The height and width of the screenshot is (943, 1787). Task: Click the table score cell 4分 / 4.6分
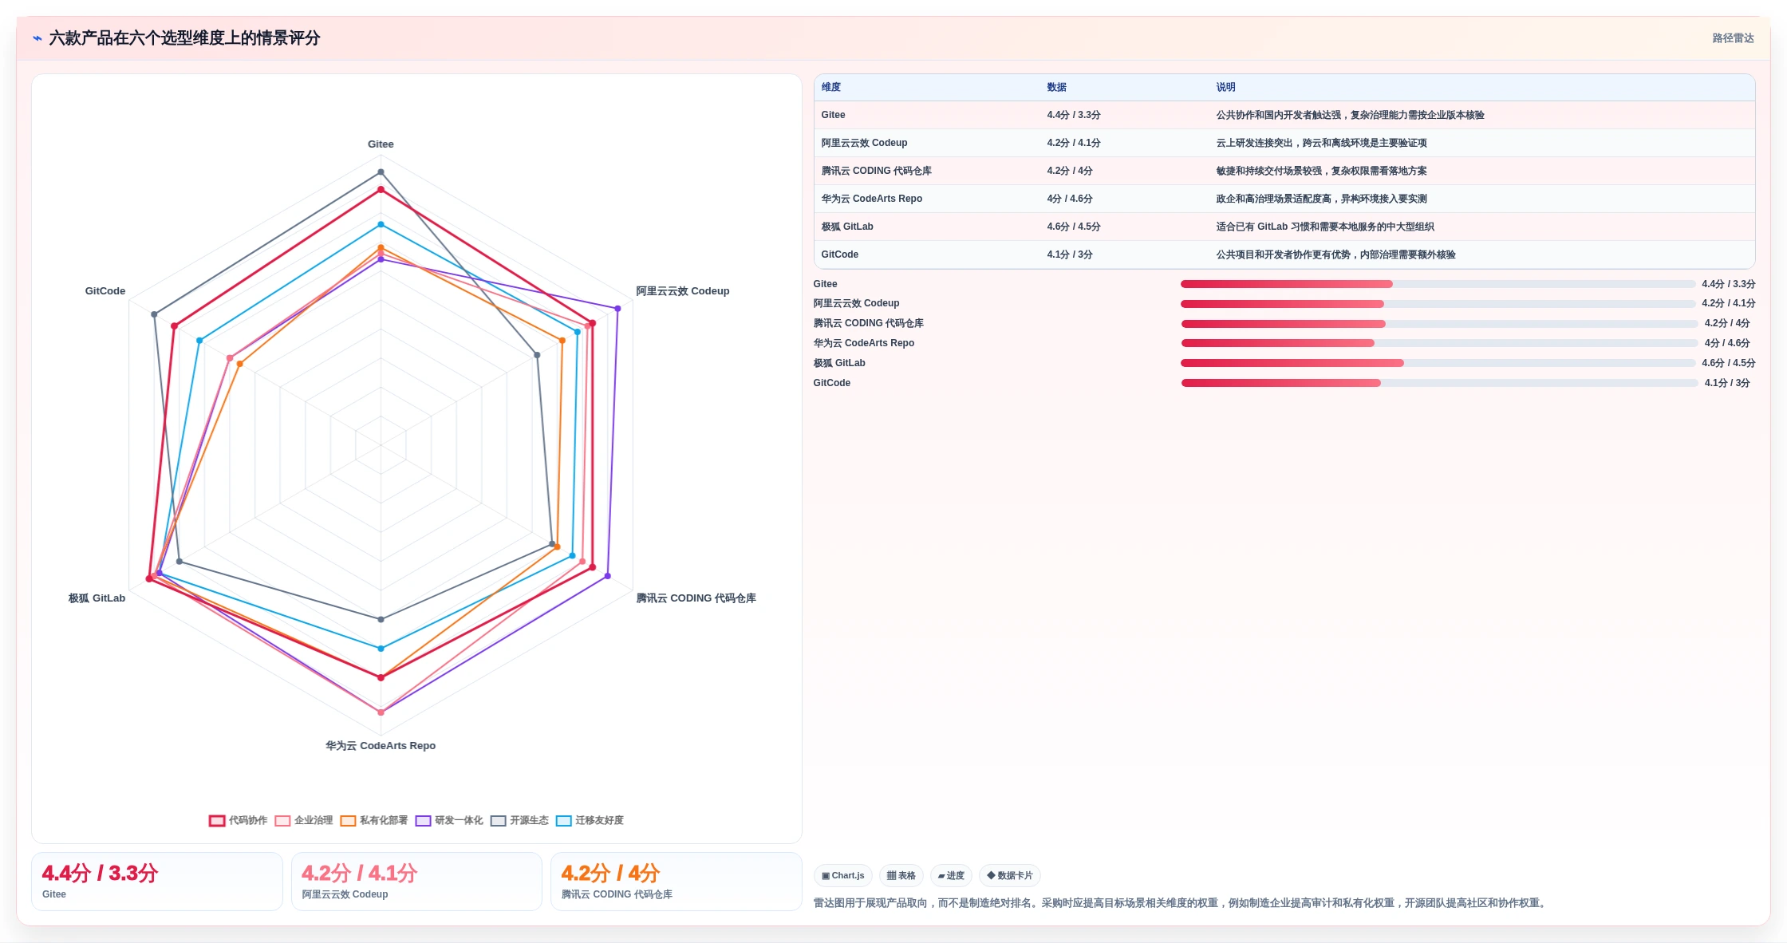click(x=1070, y=199)
